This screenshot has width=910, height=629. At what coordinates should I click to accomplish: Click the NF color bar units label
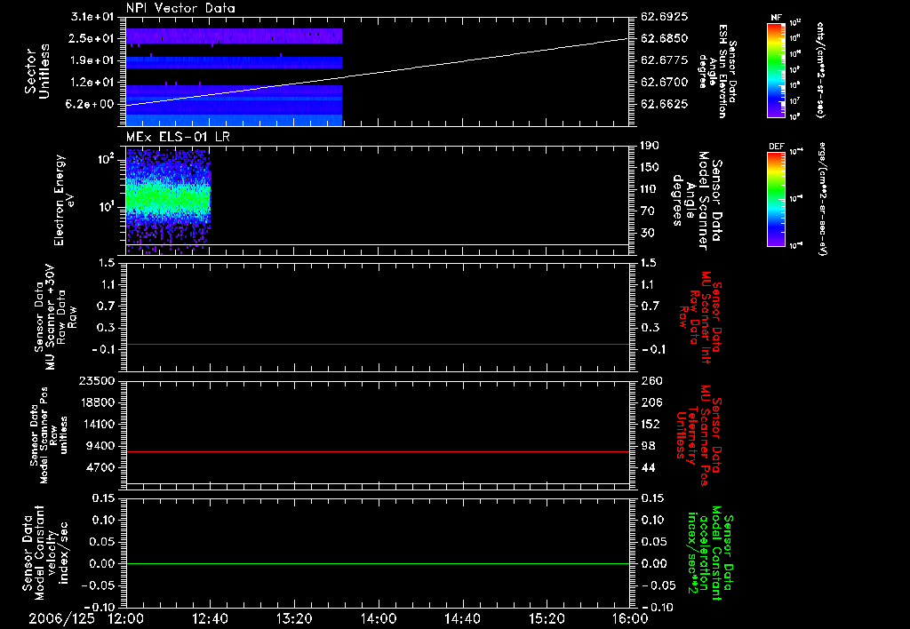(820, 69)
